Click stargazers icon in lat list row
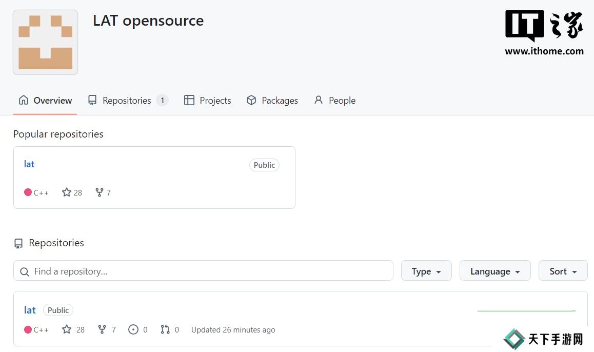The width and height of the screenshot is (594, 352). (x=67, y=329)
